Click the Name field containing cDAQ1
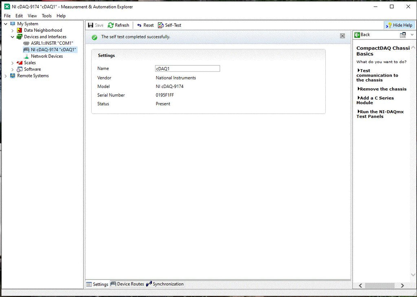This screenshot has height=297, width=417. coord(187,68)
